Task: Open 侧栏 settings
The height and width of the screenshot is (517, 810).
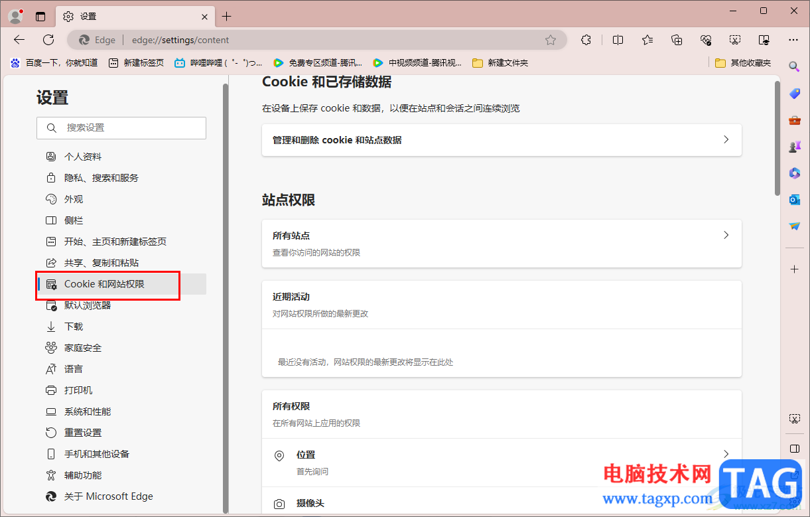Action: pos(121,220)
